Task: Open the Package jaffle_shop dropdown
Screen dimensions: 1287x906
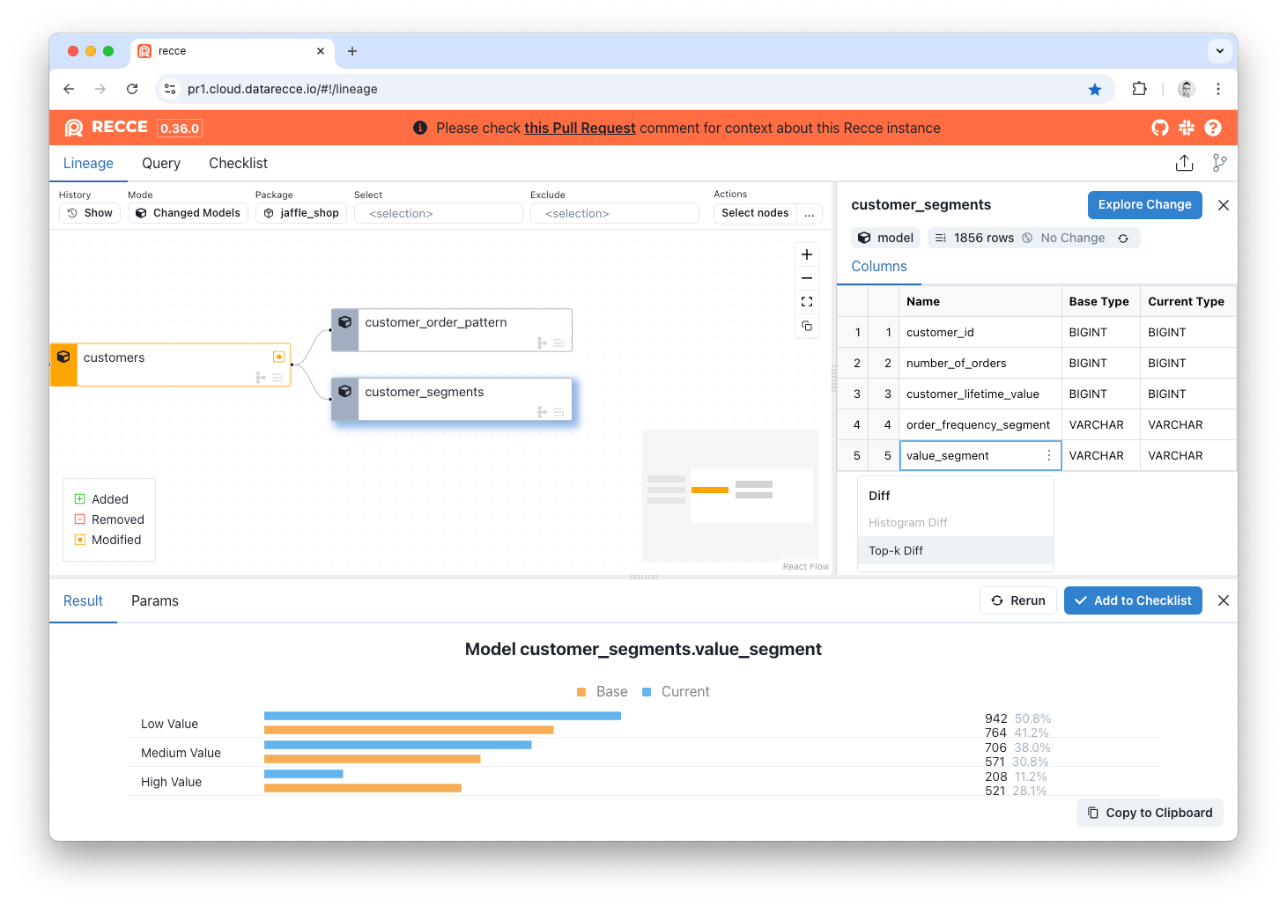Action: point(300,213)
